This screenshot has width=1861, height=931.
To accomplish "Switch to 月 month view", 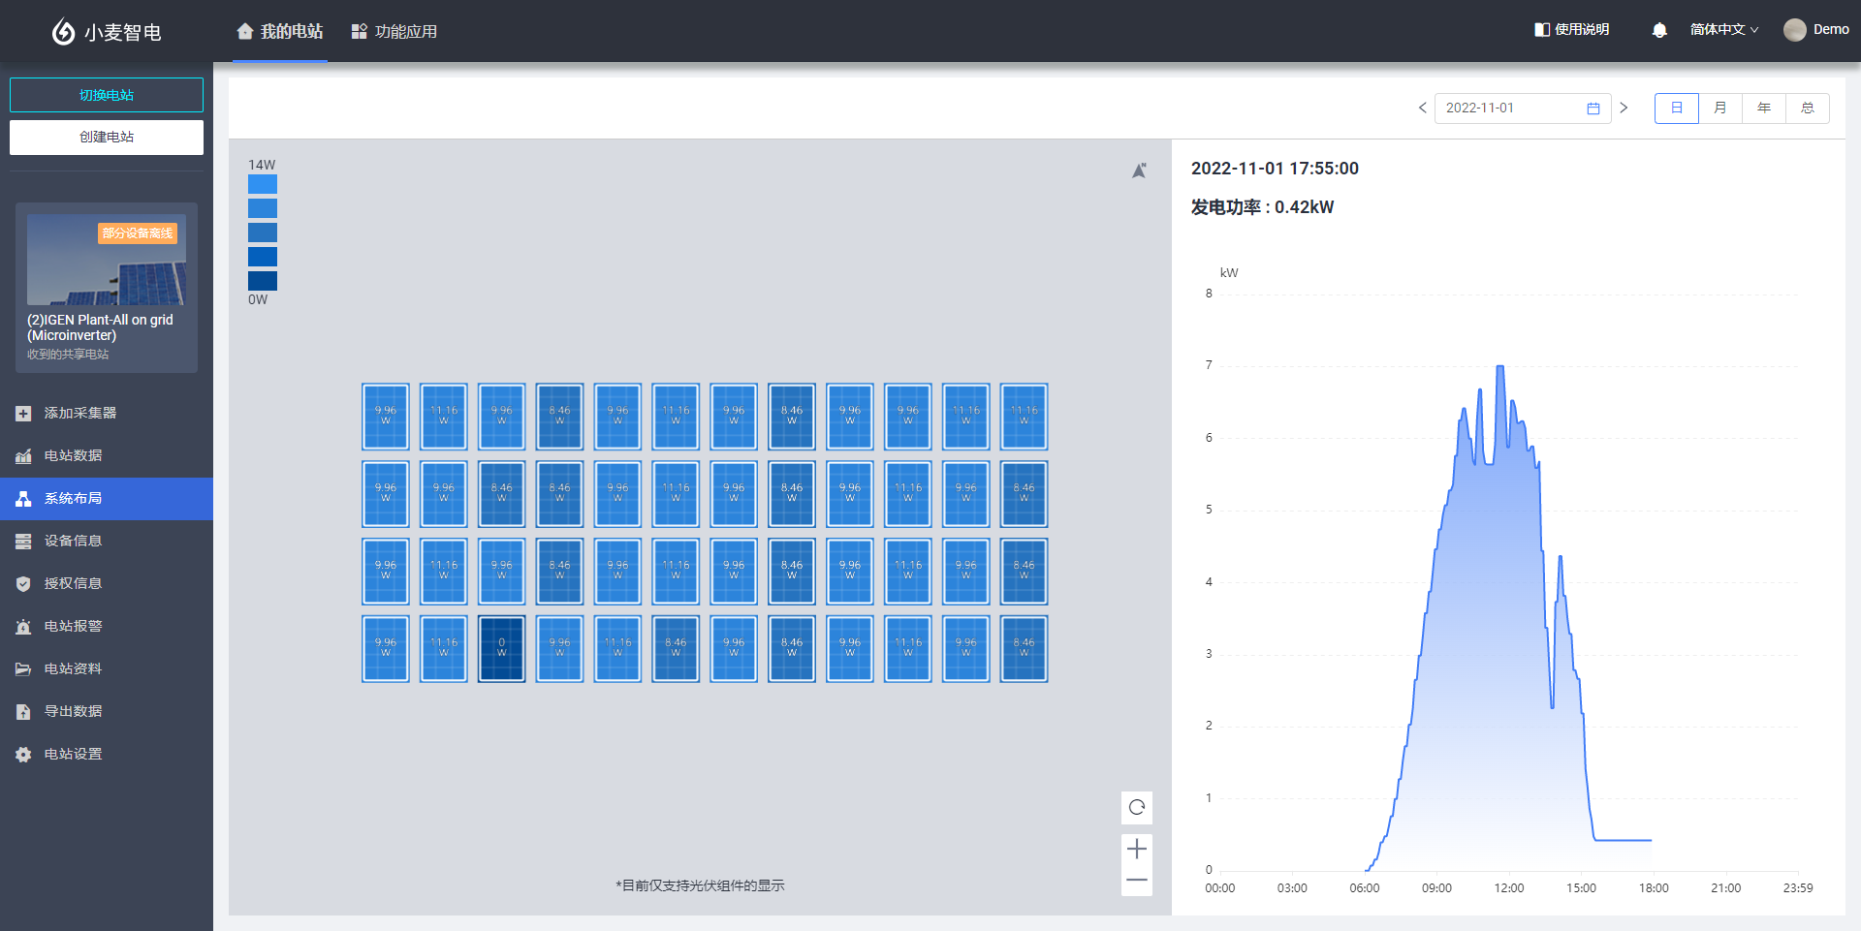I will click(x=1719, y=109).
